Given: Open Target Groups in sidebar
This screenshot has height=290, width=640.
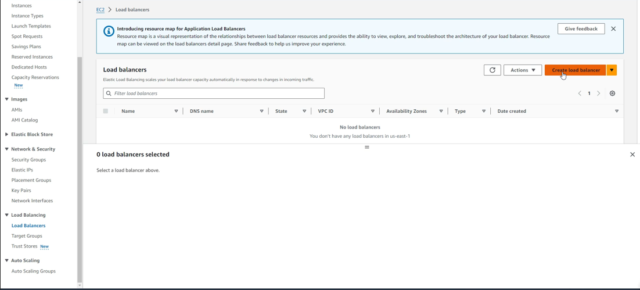Looking at the screenshot, I should coord(27,236).
